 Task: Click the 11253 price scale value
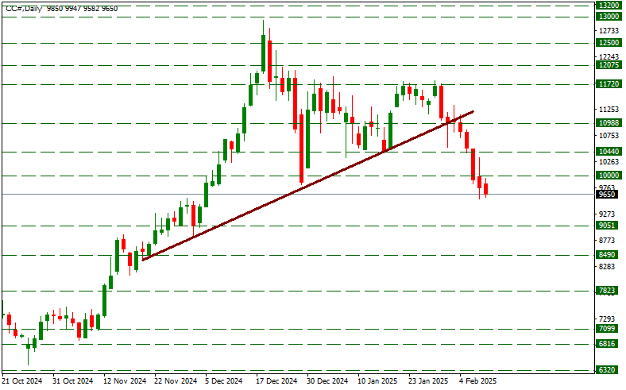(x=609, y=110)
